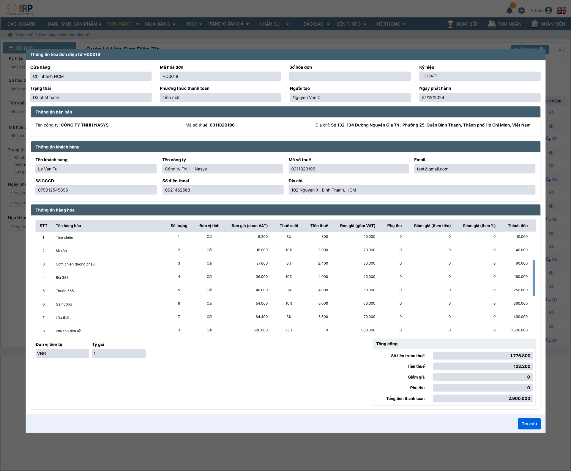Screen dimensions: 571x471
Task: Click the goods table vertical scrollbar
Action: pos(534,278)
